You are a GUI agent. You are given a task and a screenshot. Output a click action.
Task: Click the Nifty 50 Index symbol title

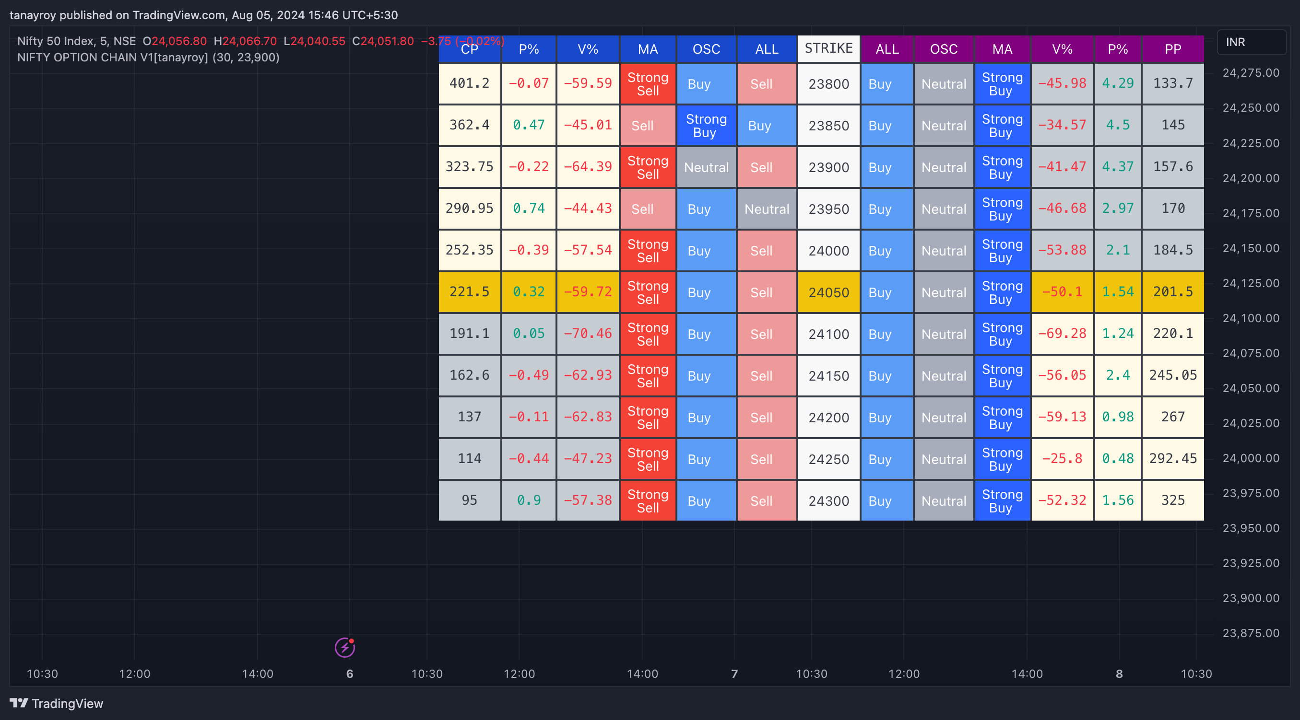tap(77, 41)
